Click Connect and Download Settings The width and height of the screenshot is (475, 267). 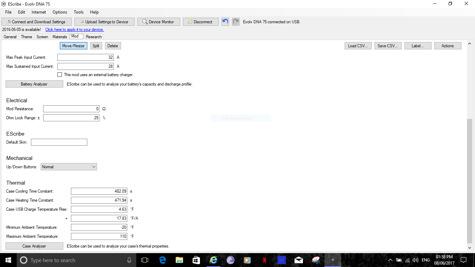[36, 22]
